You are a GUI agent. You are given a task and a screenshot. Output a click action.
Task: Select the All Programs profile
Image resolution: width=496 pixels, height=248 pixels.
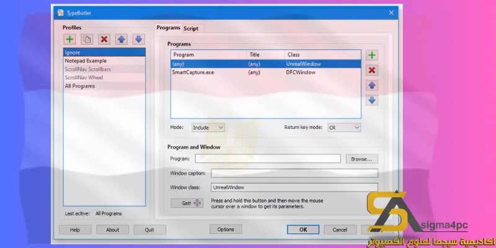pos(104,86)
